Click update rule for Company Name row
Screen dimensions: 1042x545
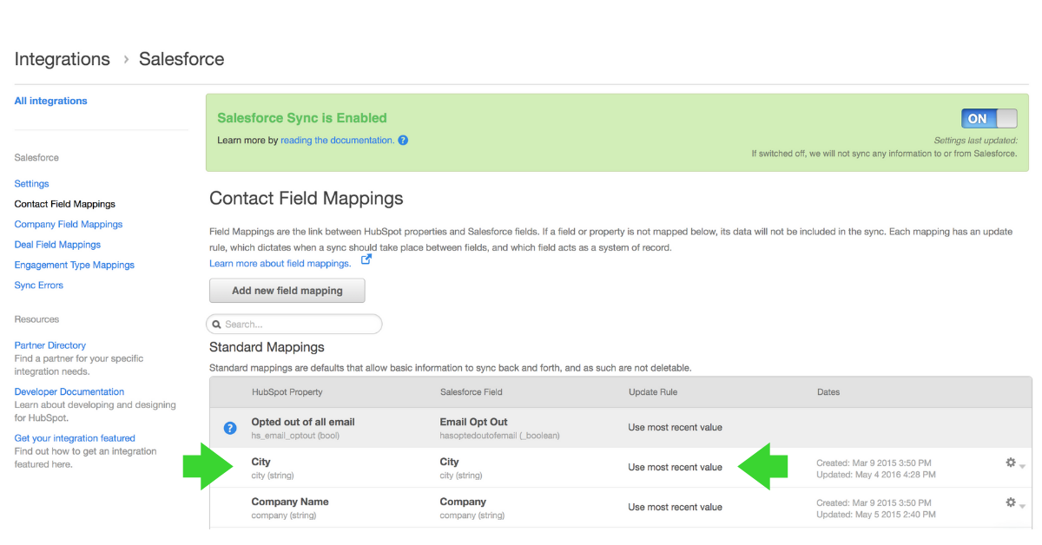pyautogui.click(x=676, y=507)
